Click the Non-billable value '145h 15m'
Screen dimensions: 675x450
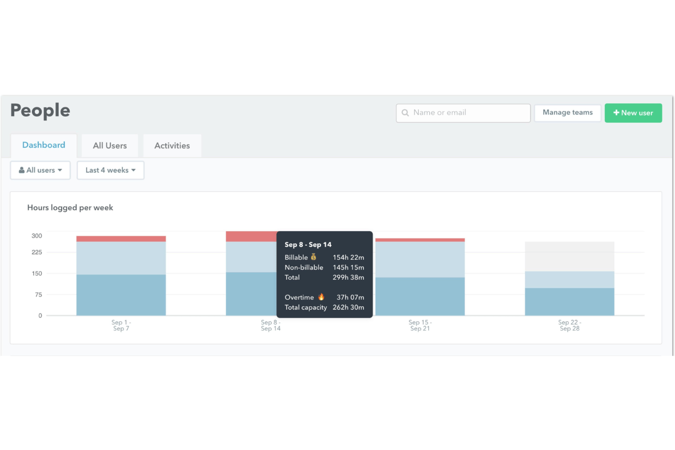click(x=348, y=267)
